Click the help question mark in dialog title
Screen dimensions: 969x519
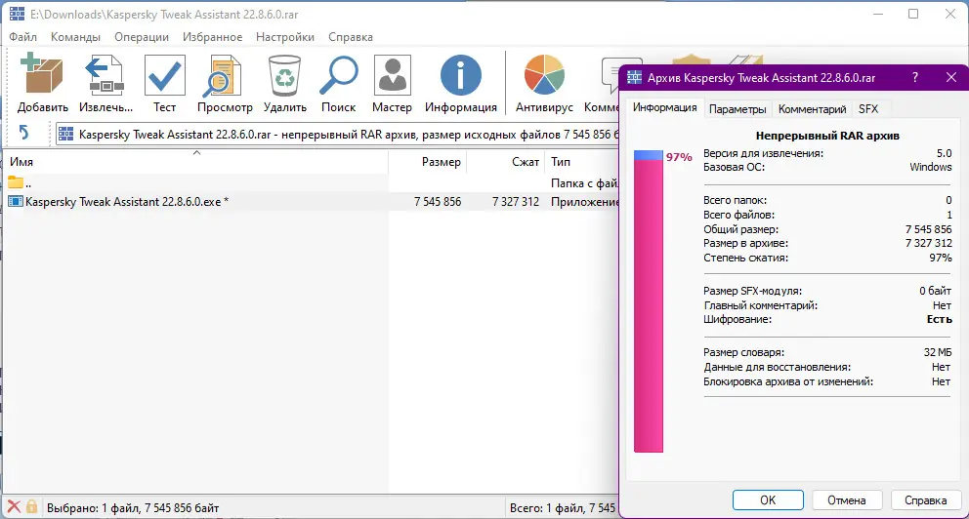coord(914,78)
